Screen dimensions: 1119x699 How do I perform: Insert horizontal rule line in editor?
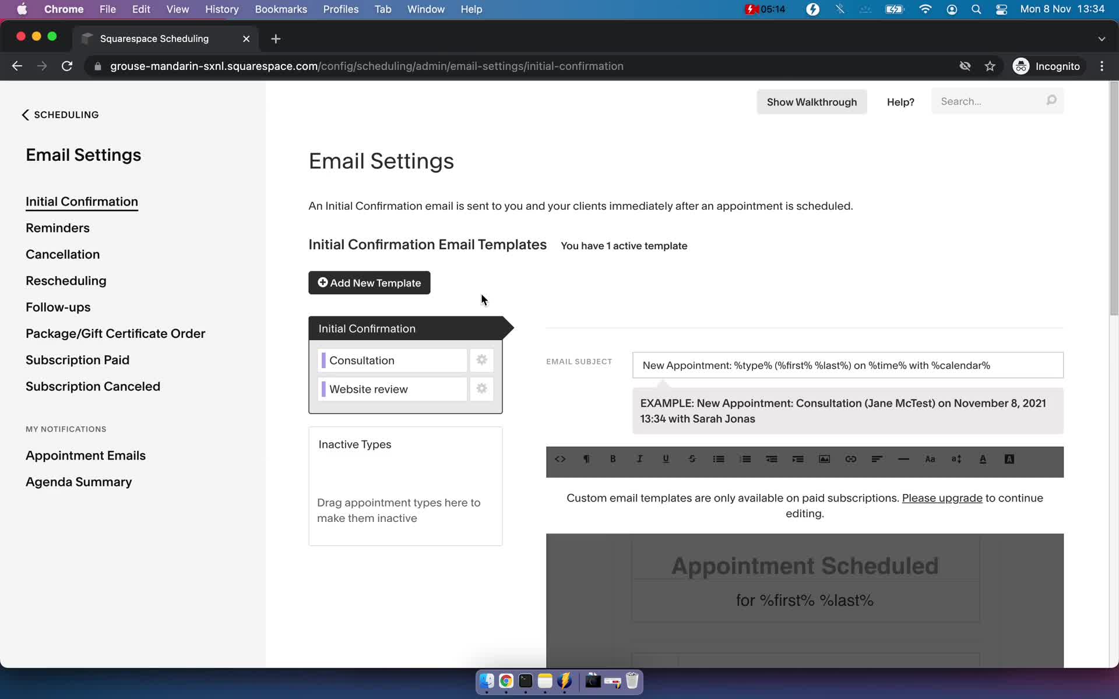tap(903, 459)
